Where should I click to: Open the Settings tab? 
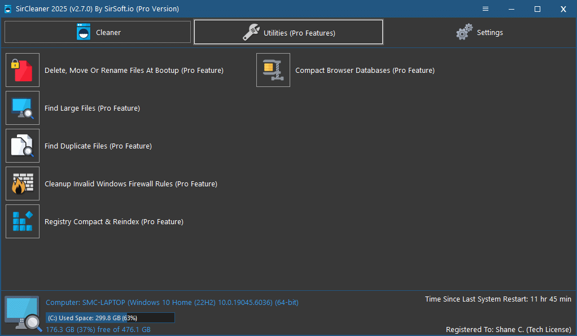click(479, 32)
